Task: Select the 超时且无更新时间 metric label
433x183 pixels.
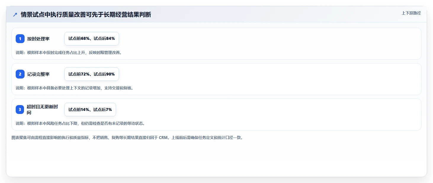Action: [x=42, y=110]
